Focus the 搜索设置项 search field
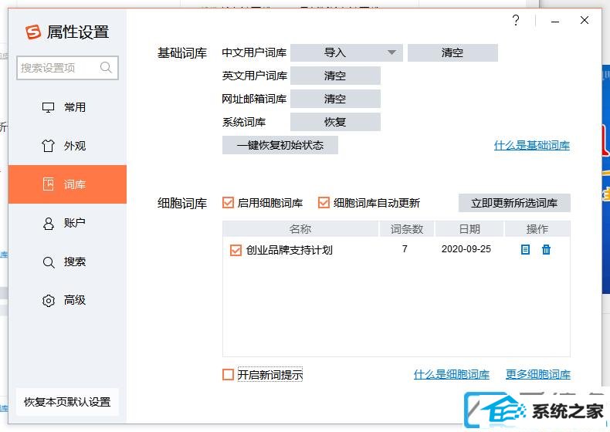 coord(67,68)
